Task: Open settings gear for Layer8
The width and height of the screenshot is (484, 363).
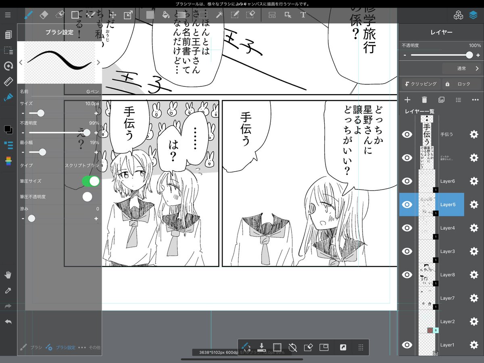Action: [474, 275]
